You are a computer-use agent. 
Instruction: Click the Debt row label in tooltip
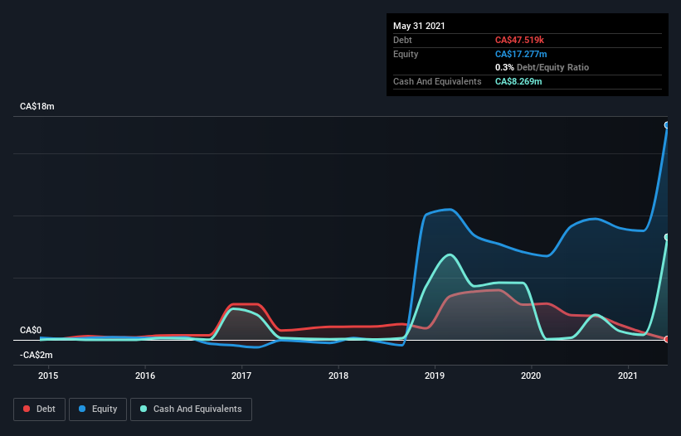click(402, 40)
